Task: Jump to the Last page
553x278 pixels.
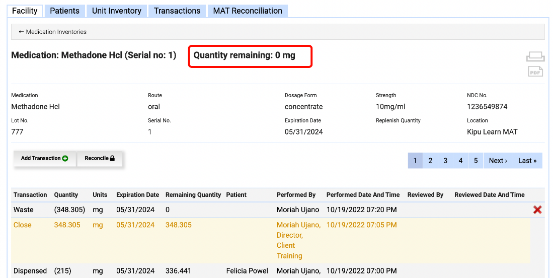Action: [x=527, y=161]
